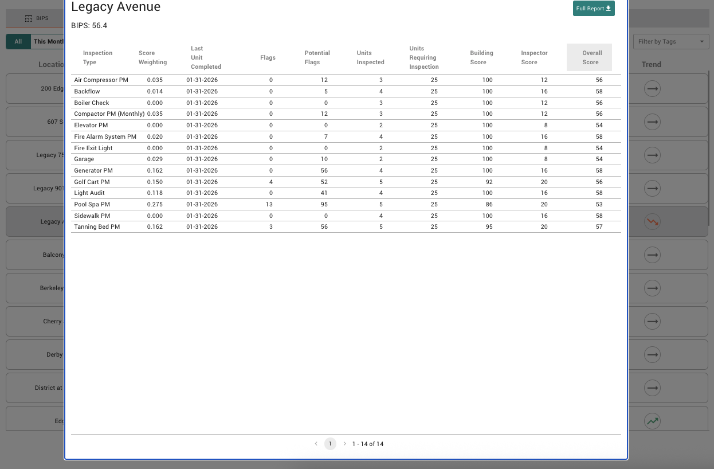Go to the previous results page
Viewport: 714px width, 469px height.
coord(316,444)
